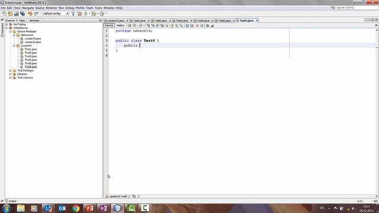Click the Clean and Build icon
Viewport: 379px width, 213px height.
pyautogui.click(x=79, y=14)
